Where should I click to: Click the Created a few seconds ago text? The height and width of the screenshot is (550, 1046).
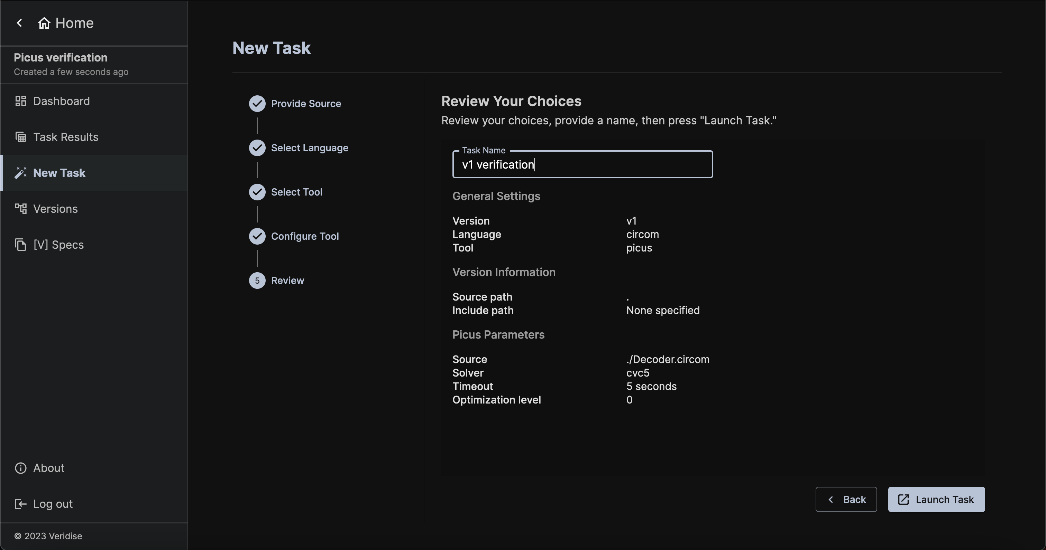(71, 72)
